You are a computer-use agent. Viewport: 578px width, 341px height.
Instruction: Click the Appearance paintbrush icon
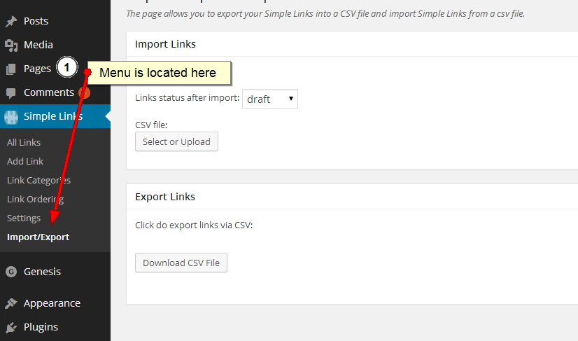point(11,303)
